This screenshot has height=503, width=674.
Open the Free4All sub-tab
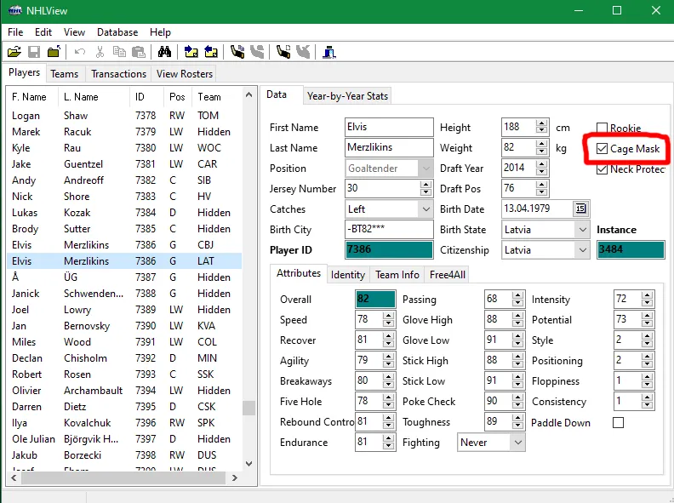click(448, 275)
